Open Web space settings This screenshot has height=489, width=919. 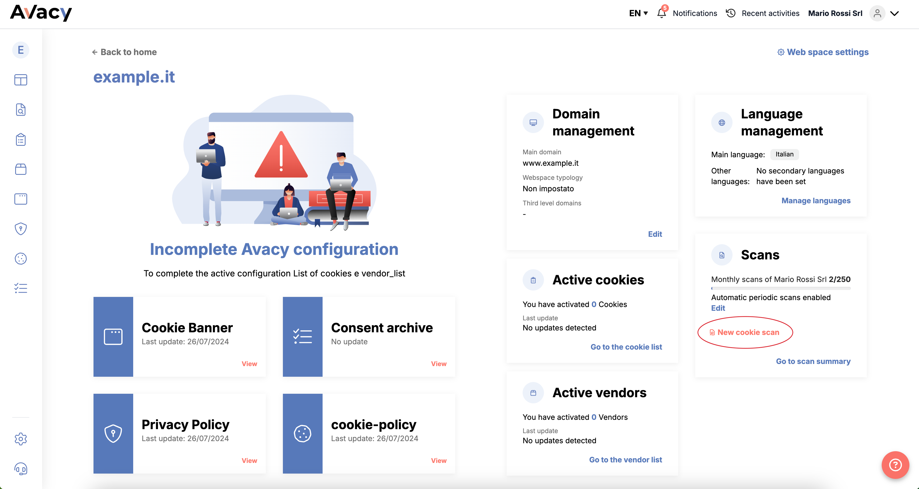pyautogui.click(x=823, y=52)
